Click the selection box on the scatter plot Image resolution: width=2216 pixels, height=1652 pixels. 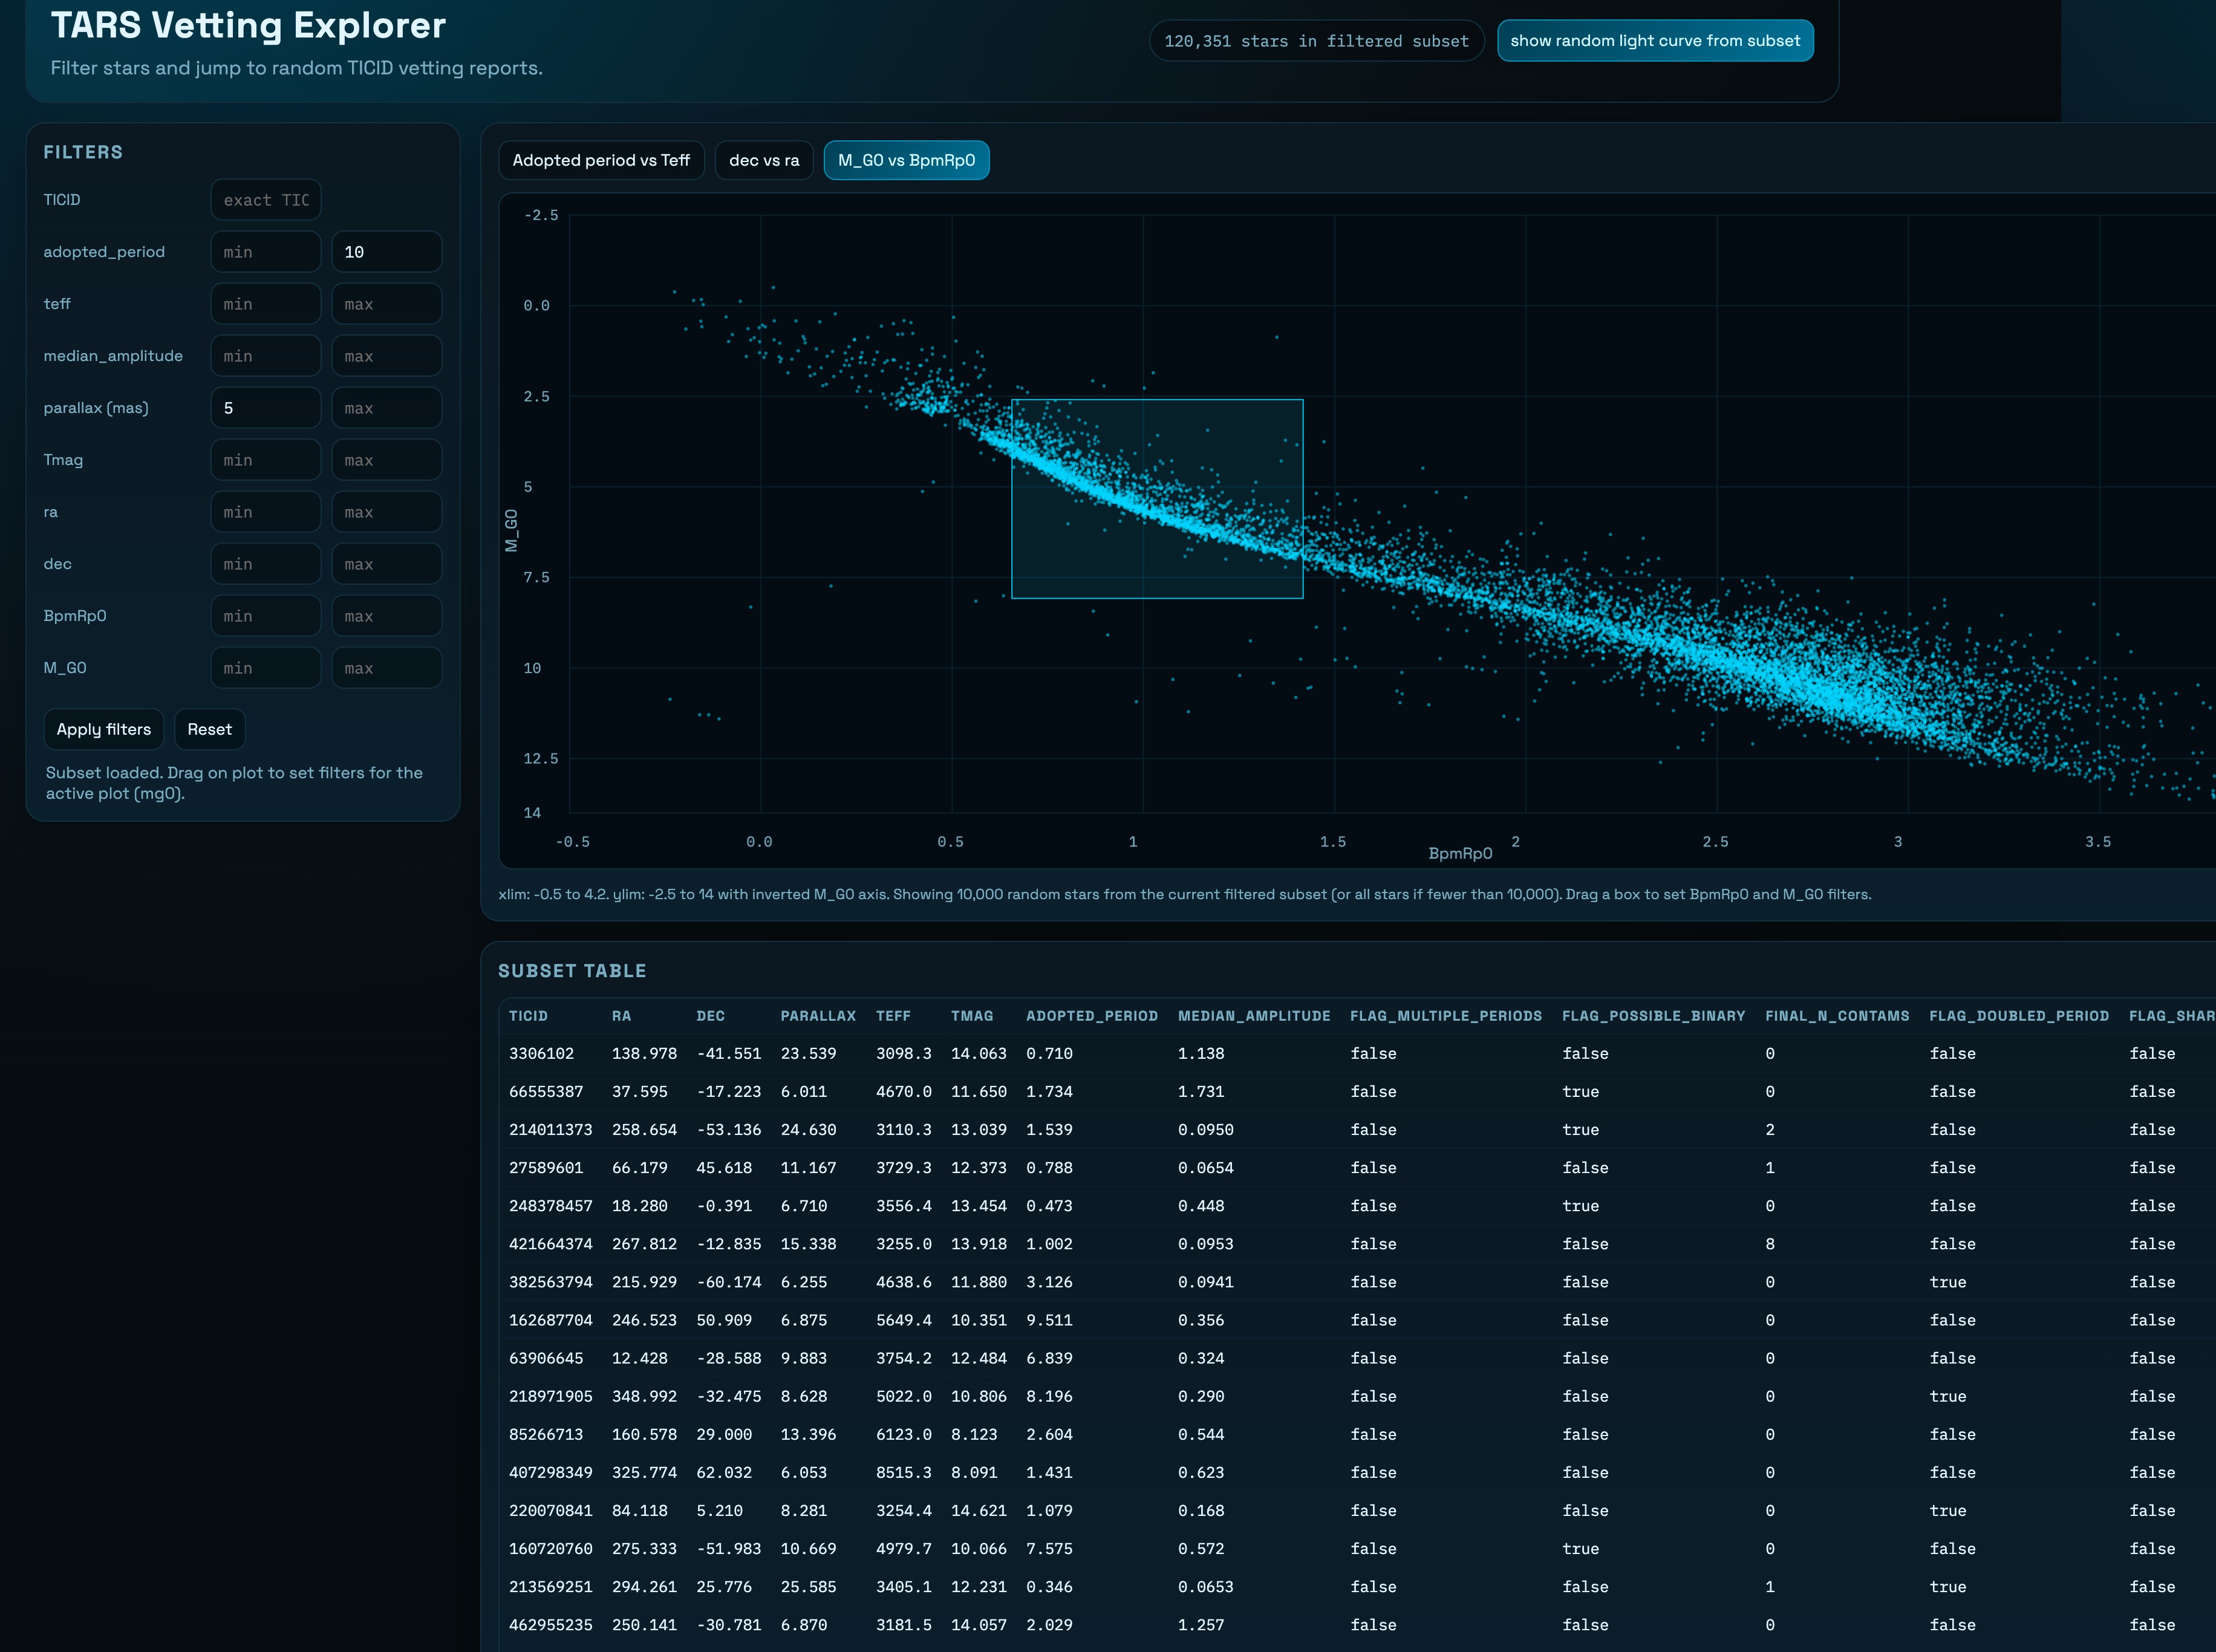pyautogui.click(x=1157, y=499)
